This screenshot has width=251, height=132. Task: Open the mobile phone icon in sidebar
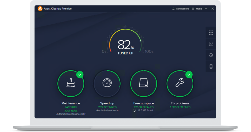pos(211,67)
